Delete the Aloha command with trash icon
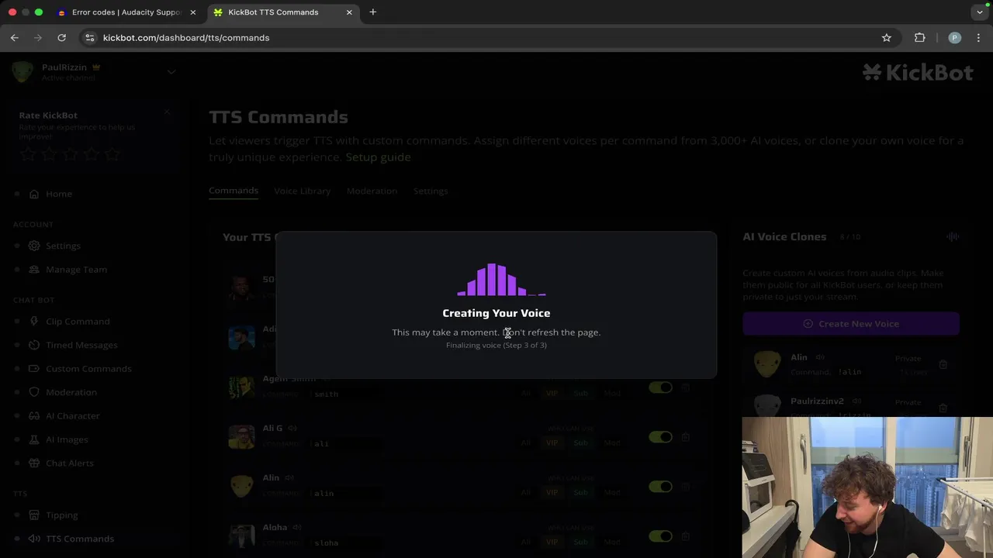 coord(686,536)
